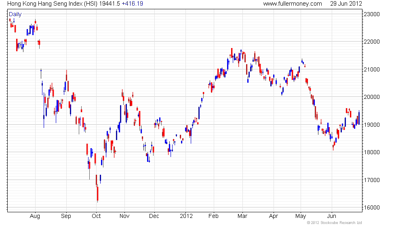Click the Nov label on the time axis
The width and height of the screenshot is (396, 226).
(124, 216)
